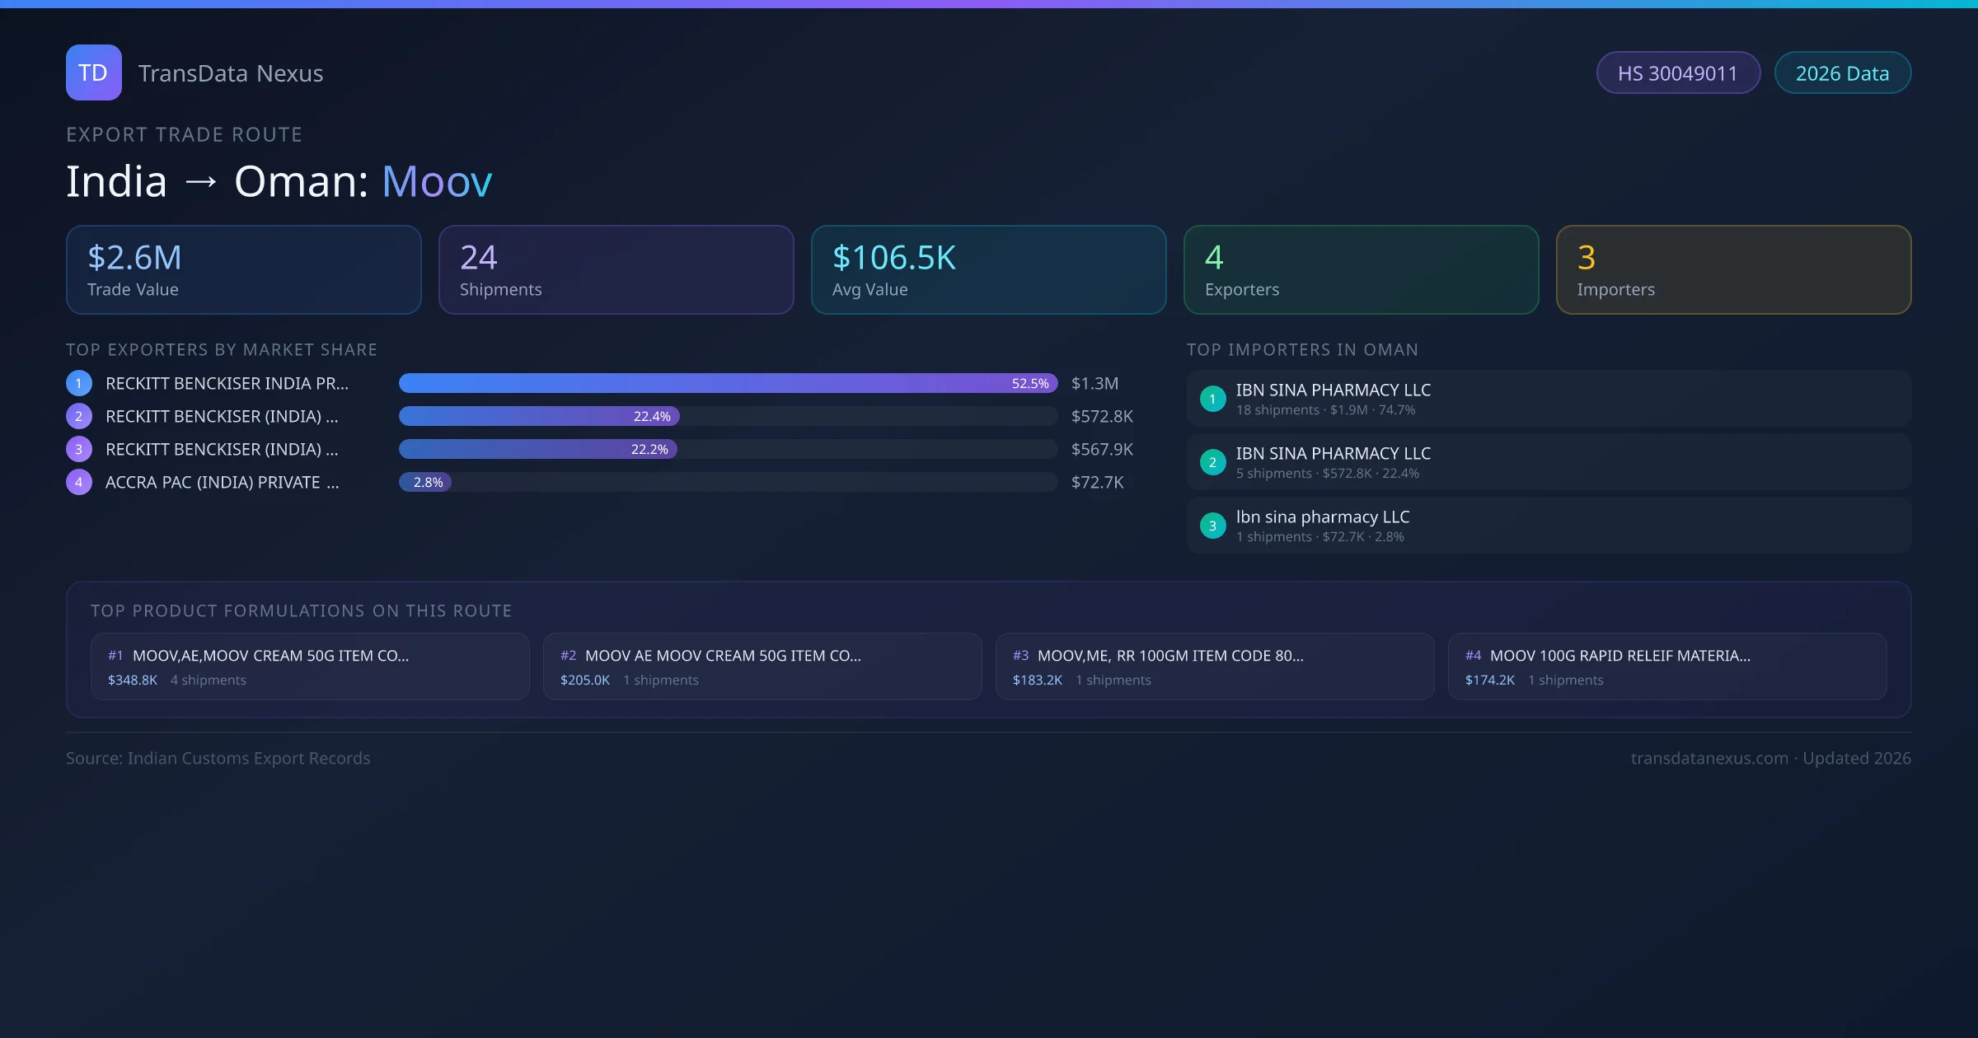Select the 24 Shipments stat card
Screen dimensions: 1978x1038
(616, 269)
